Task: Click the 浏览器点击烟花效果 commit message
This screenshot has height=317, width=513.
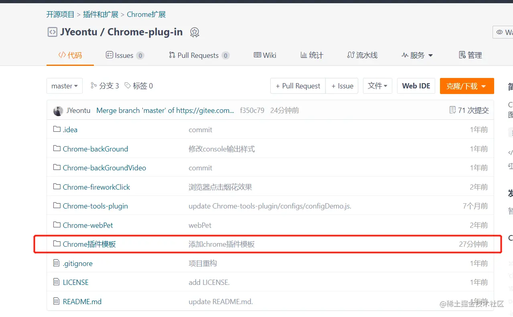Action: [220, 187]
